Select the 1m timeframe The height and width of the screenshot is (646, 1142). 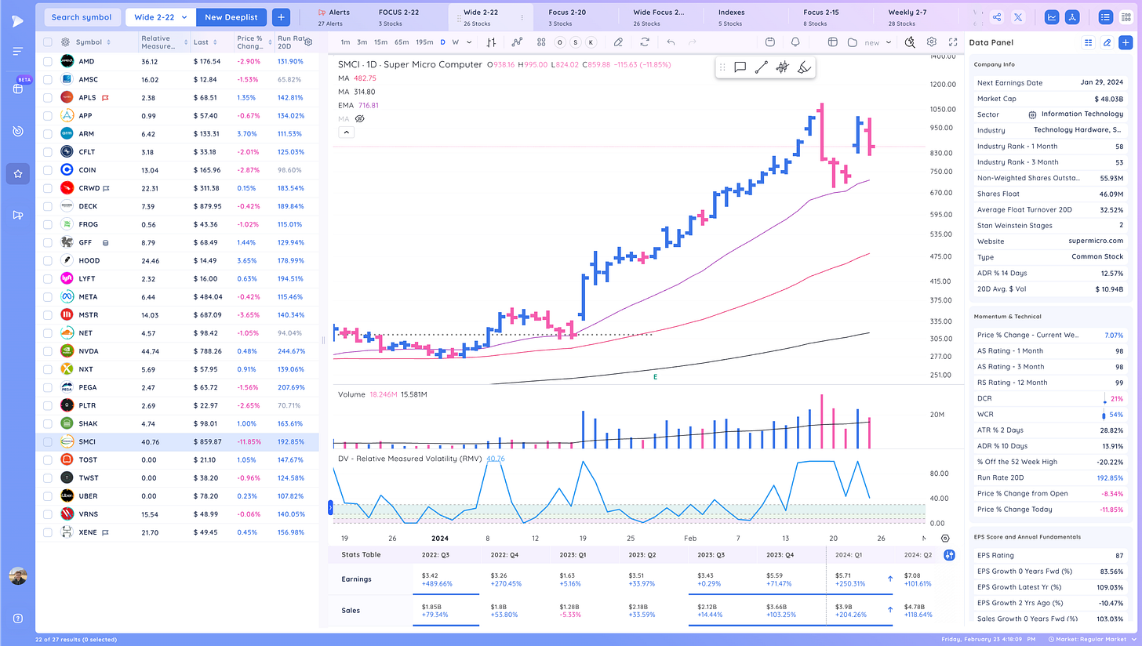click(345, 42)
